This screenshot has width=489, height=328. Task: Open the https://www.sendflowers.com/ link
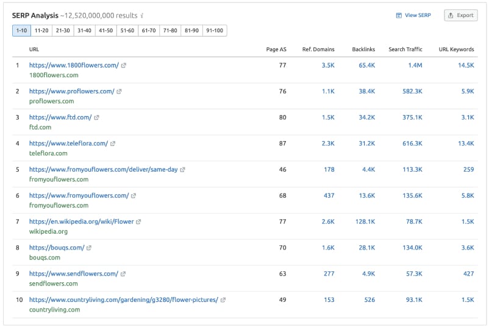[x=74, y=274]
